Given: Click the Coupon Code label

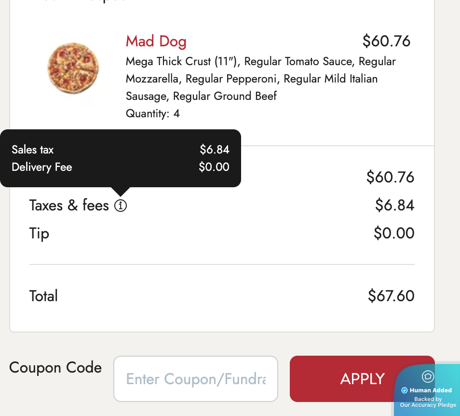Looking at the screenshot, I should pyautogui.click(x=55, y=368).
